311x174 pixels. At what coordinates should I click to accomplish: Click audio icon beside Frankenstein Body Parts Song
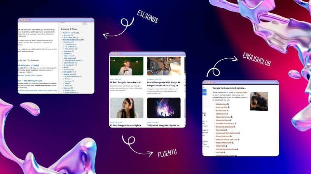coord(239,133)
